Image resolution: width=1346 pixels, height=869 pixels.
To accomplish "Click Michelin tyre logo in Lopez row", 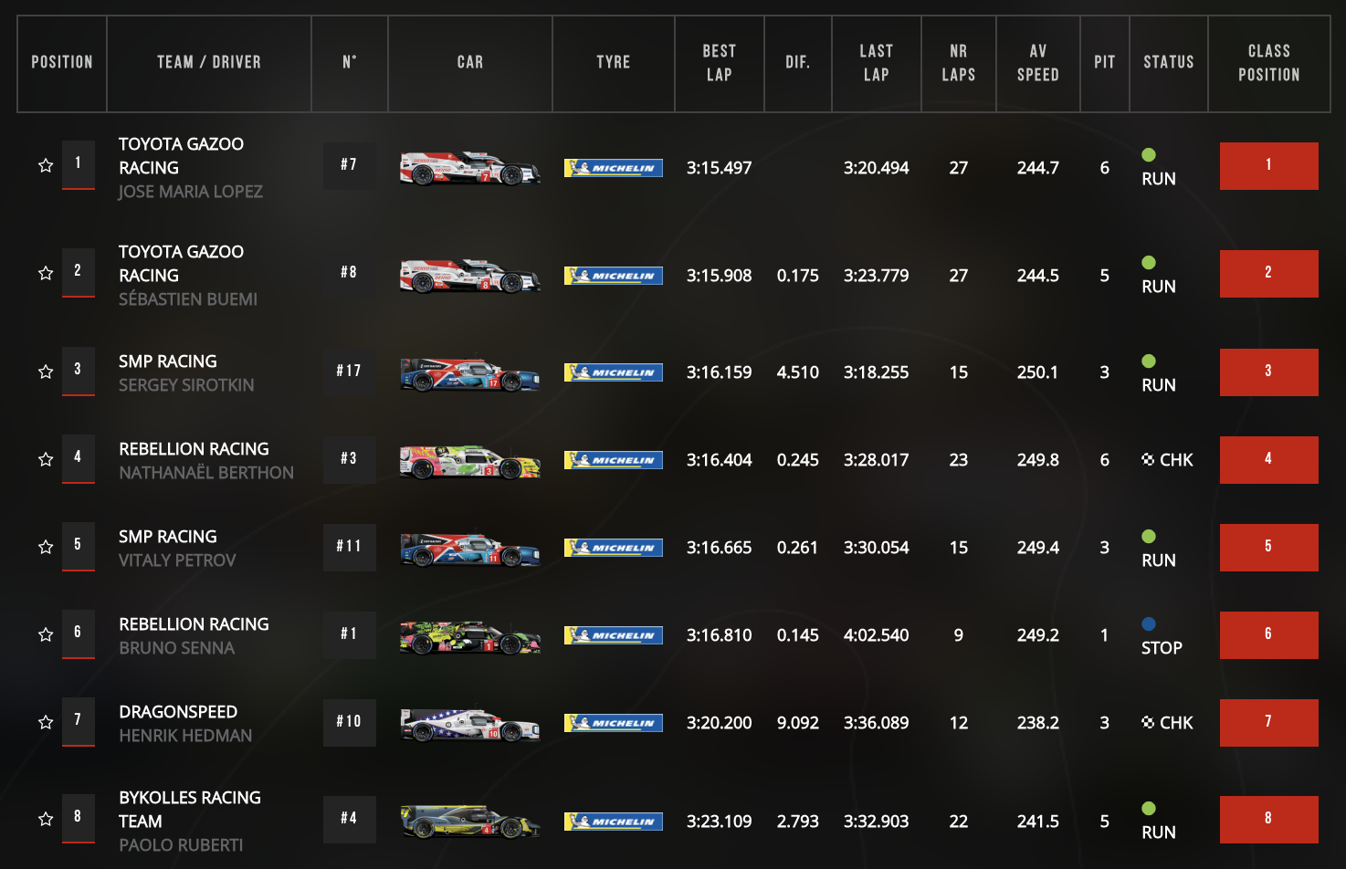I will (x=614, y=168).
